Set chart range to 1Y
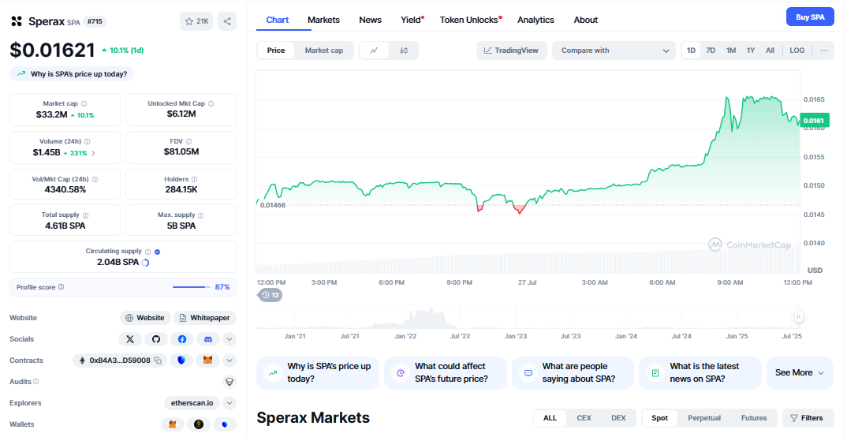The height and width of the screenshot is (437, 847). [x=751, y=50]
